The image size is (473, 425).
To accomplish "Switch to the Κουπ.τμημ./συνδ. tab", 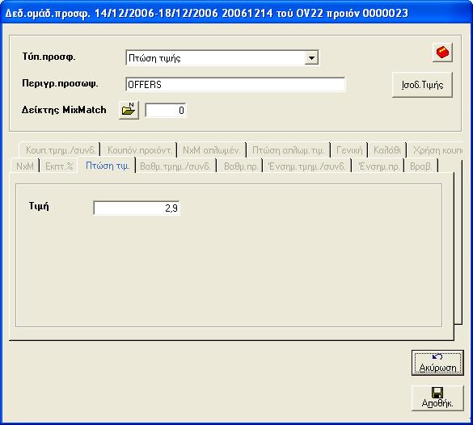I will 61,149.
